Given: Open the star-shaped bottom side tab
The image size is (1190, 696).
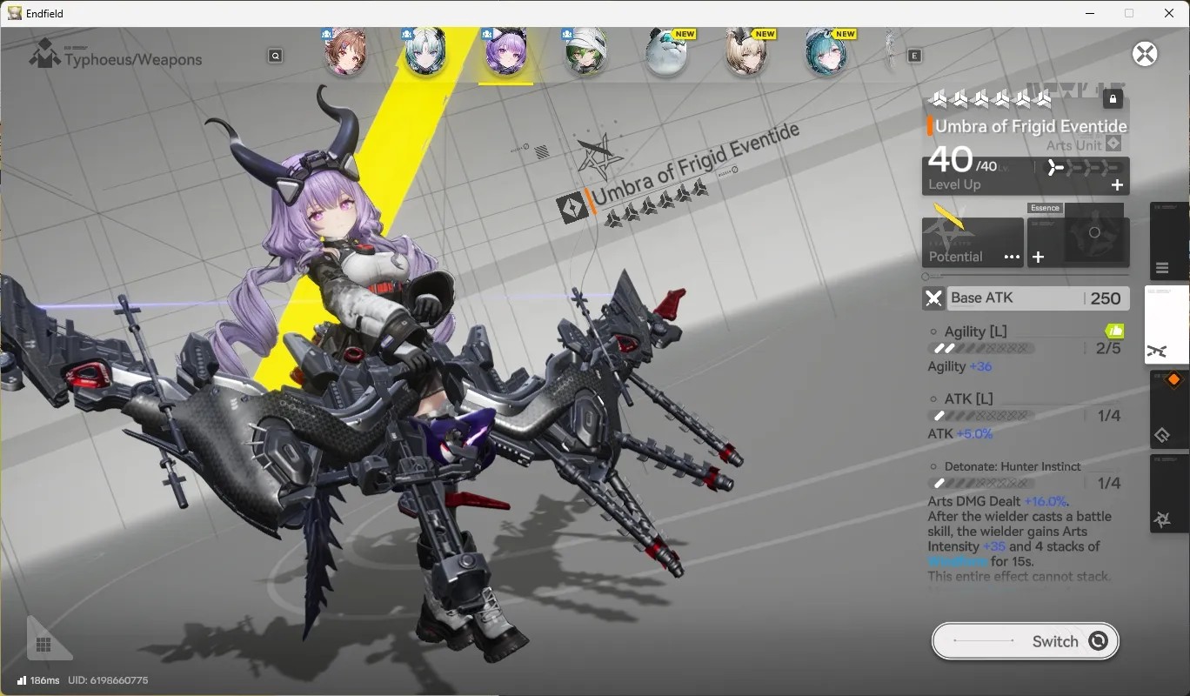Looking at the screenshot, I should [1161, 519].
